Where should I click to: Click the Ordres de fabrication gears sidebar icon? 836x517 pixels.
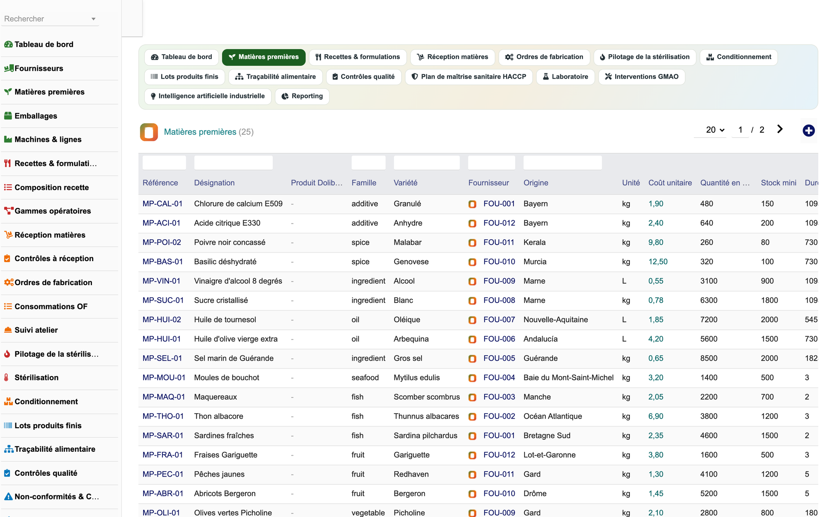click(x=9, y=283)
